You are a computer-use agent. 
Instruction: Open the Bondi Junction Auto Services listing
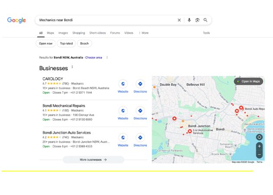pos(66,133)
